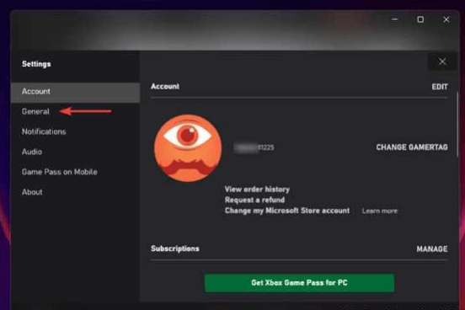
Task: Click Learn more link
Action: [x=380, y=211]
